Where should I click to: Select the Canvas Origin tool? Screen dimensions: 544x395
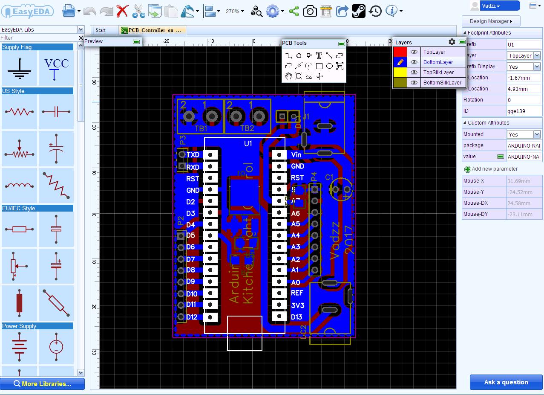pyautogui.click(x=319, y=76)
